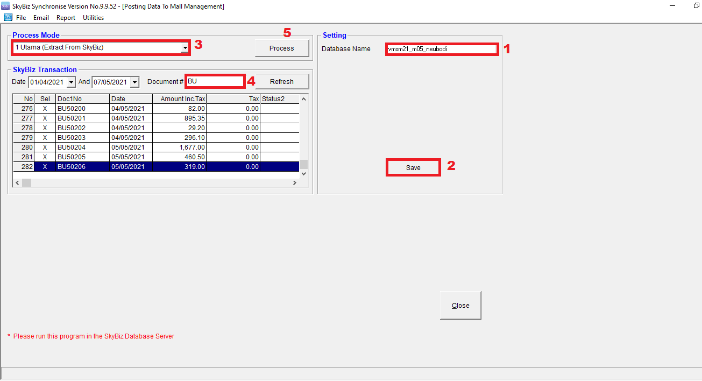This screenshot has height=381, width=702.
Task: Open the Email menu
Action: pyautogui.click(x=41, y=18)
